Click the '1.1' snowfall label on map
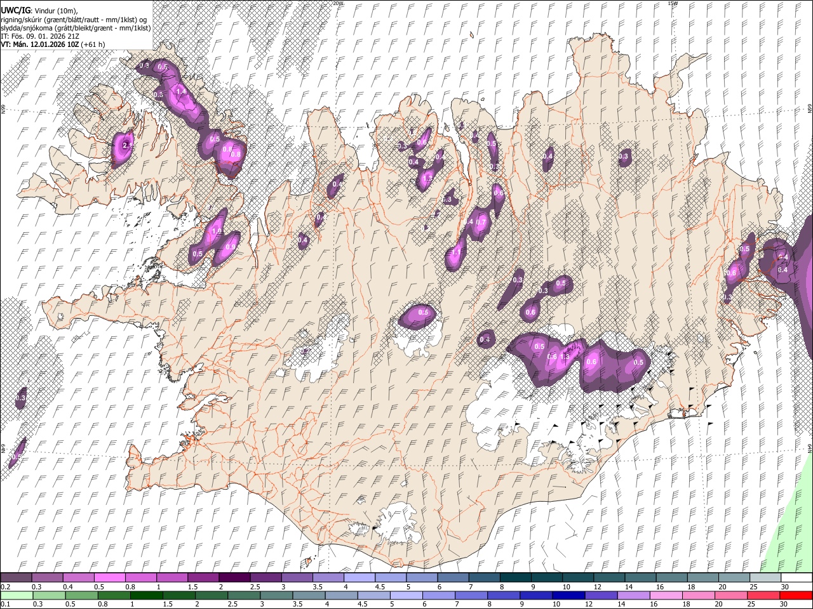Screen dimensions: 813x609 [456, 252]
